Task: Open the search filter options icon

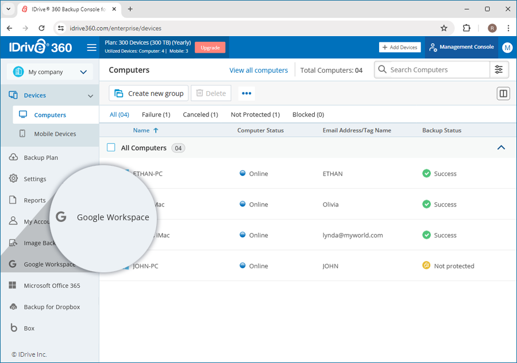Action: point(499,70)
